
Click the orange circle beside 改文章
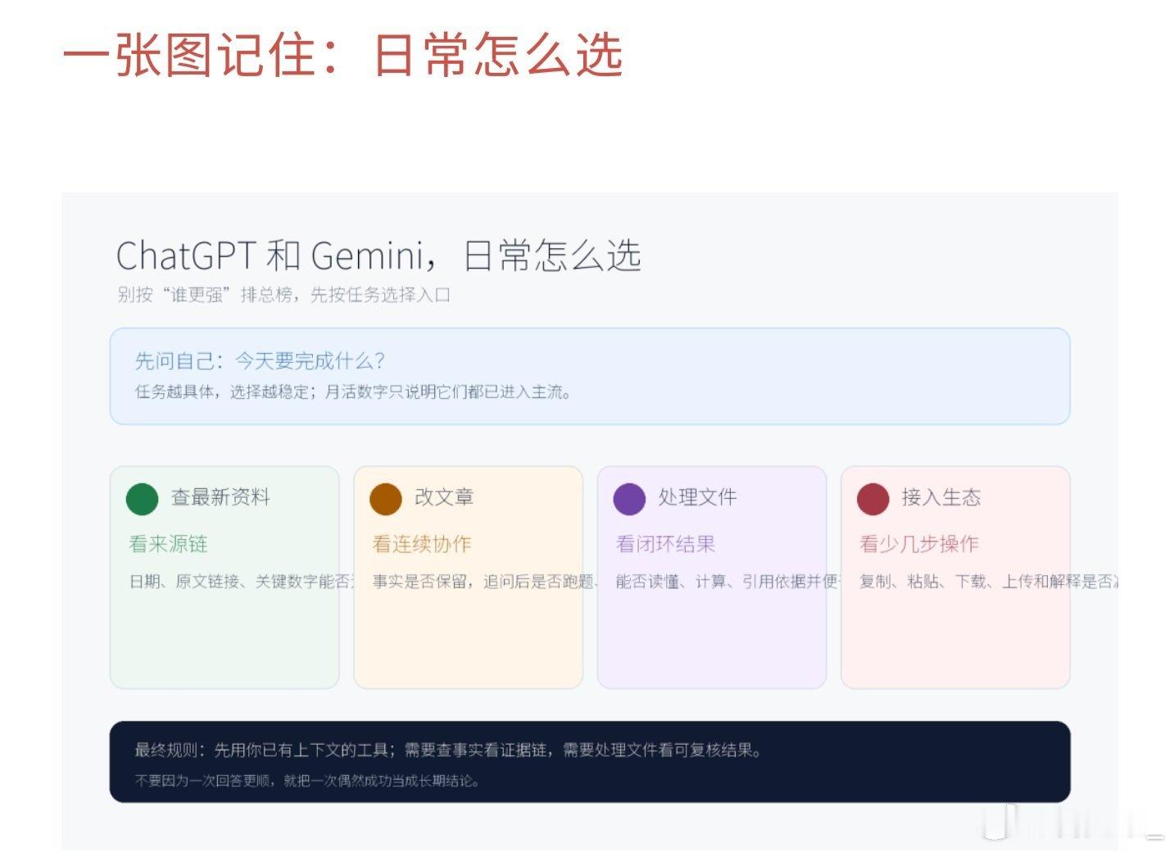tap(385, 499)
